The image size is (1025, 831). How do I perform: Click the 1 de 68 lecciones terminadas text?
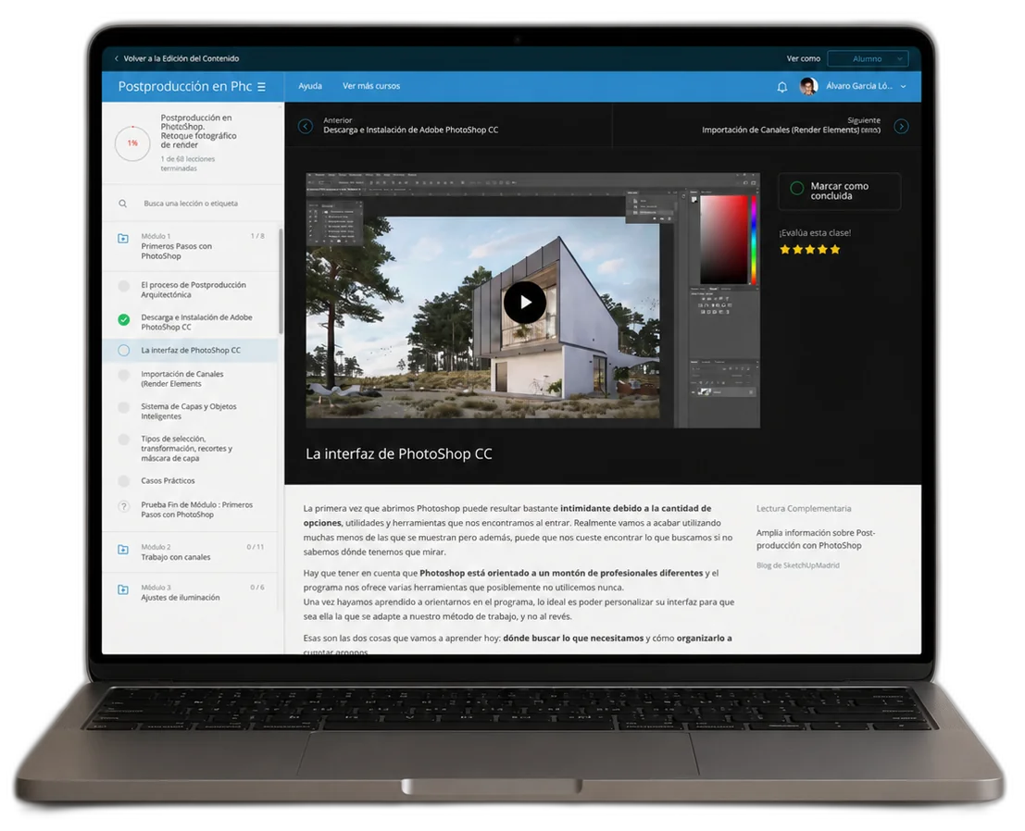(x=187, y=163)
